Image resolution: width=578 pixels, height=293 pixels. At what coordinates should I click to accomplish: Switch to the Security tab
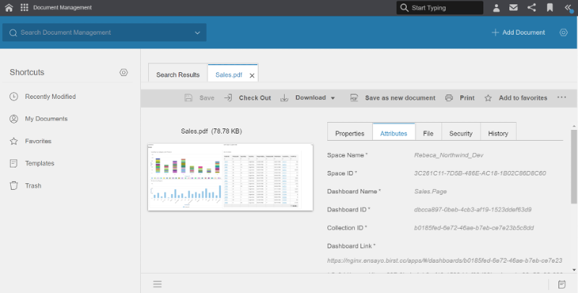pyautogui.click(x=460, y=133)
